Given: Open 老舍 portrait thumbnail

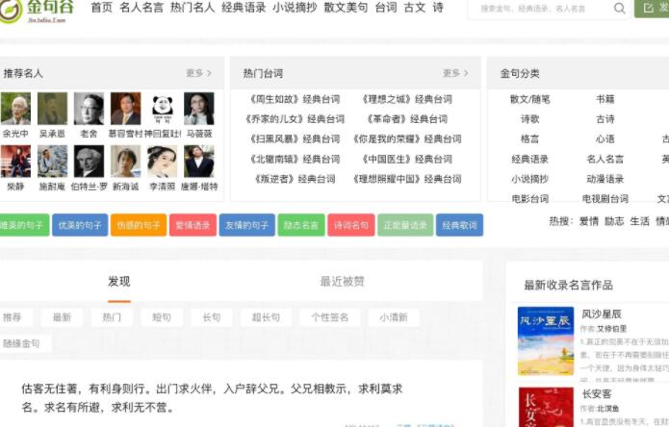Looking at the screenshot, I should coord(89,109).
